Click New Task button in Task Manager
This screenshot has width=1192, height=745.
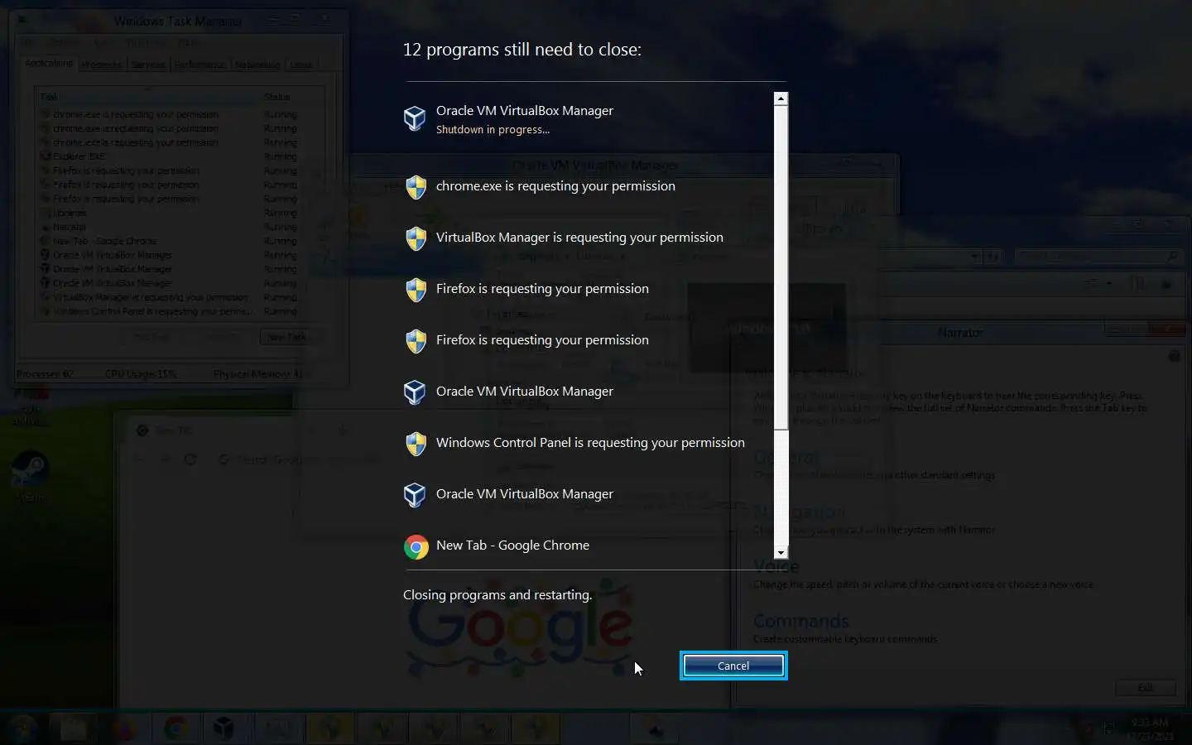pos(286,337)
